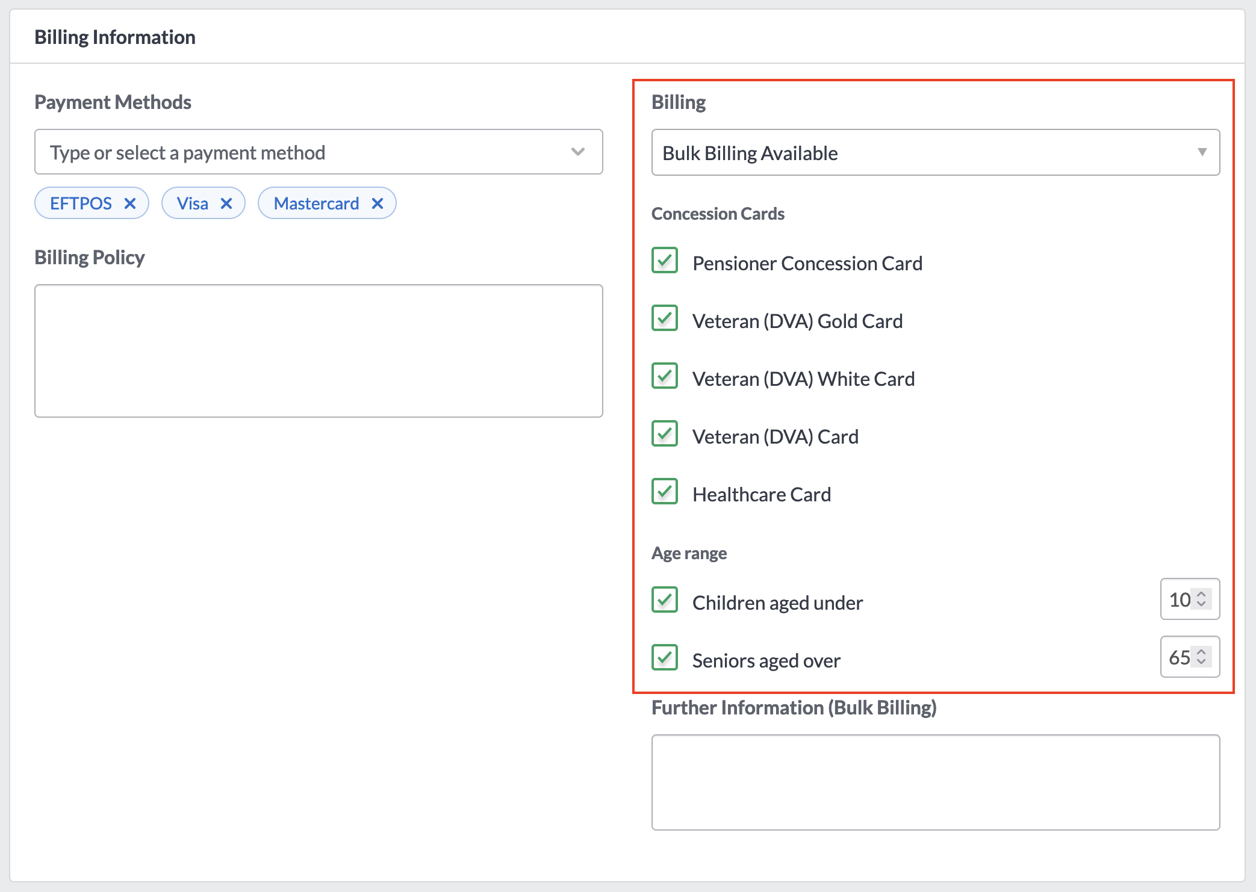
Task: Remove the EFTPOS payment tag
Action: (129, 203)
